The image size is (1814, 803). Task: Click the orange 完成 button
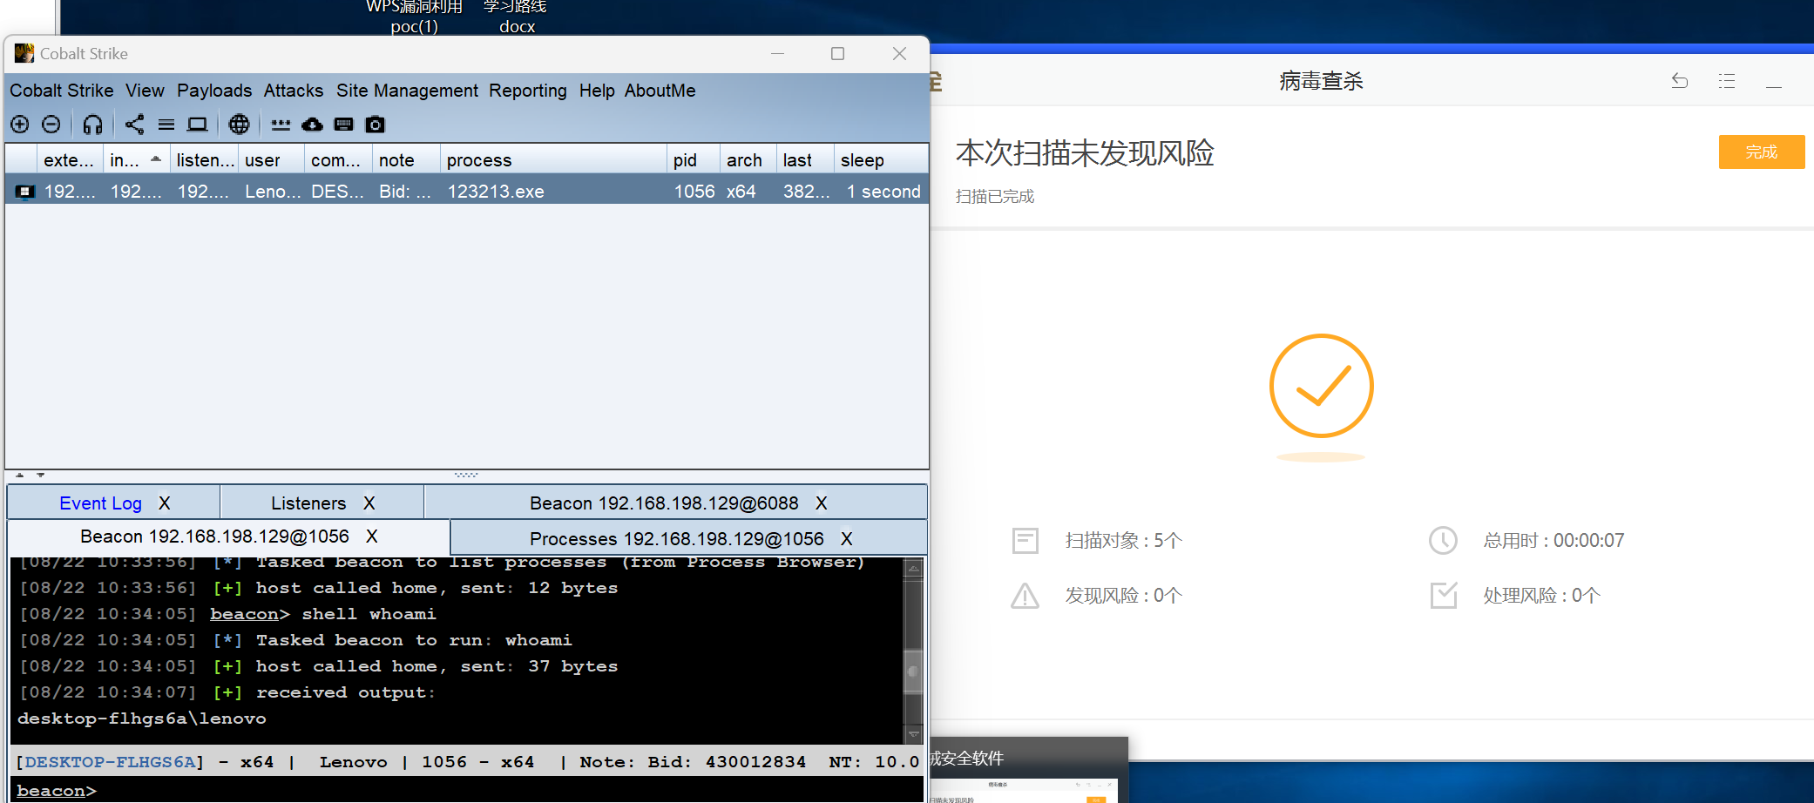1762,152
